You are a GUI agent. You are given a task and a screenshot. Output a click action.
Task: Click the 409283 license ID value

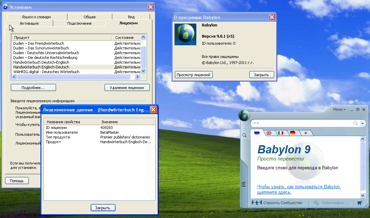[106, 128]
